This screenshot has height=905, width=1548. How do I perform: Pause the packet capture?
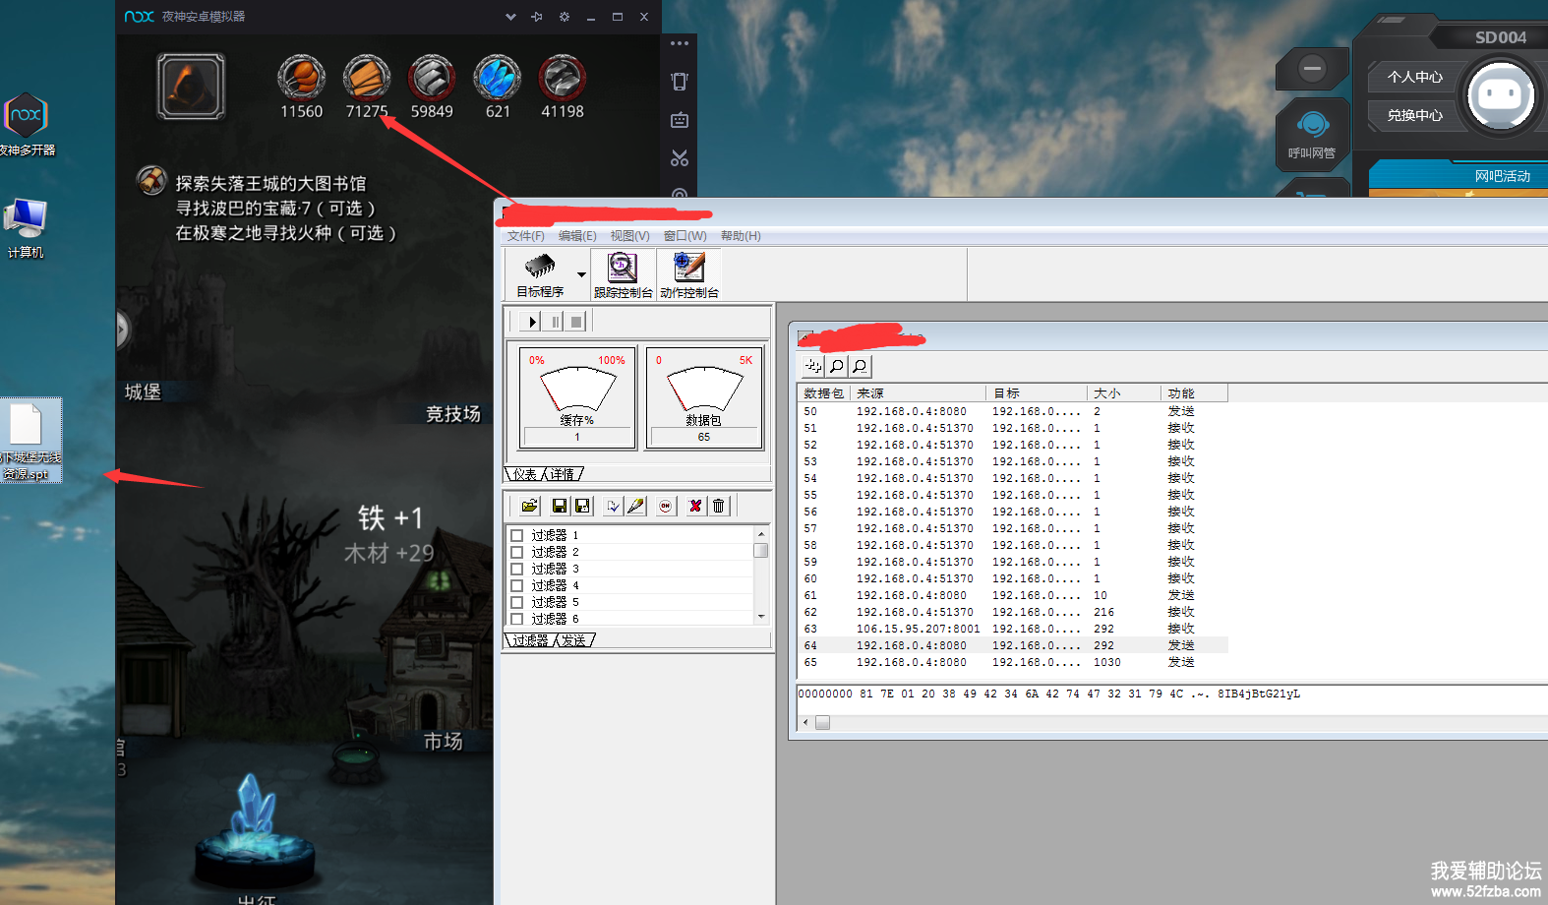(556, 322)
